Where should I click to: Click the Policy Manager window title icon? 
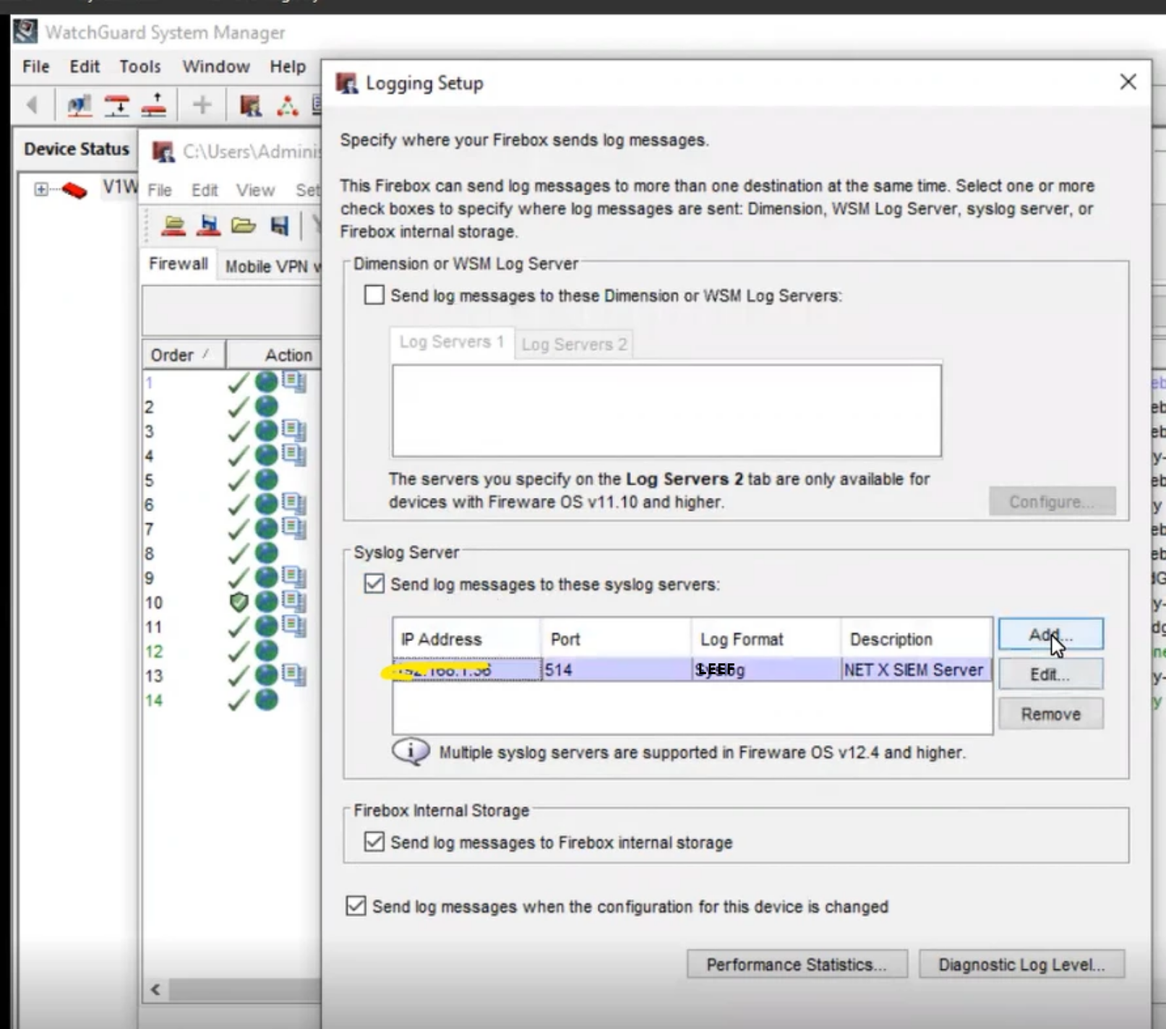click(163, 152)
